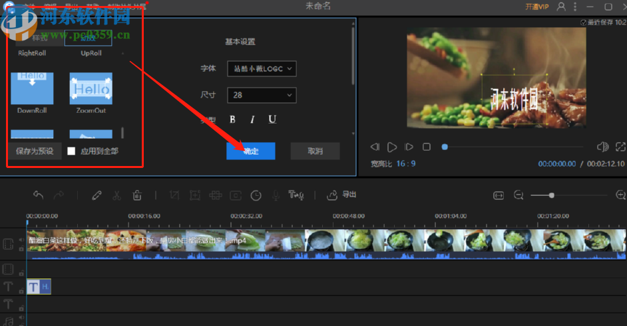The width and height of the screenshot is (627, 326).
Task: Select the freeze frame tool
Action: pos(236,195)
